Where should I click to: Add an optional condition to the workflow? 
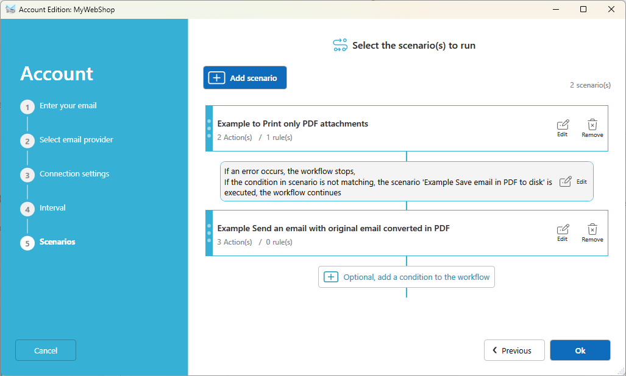(407, 277)
